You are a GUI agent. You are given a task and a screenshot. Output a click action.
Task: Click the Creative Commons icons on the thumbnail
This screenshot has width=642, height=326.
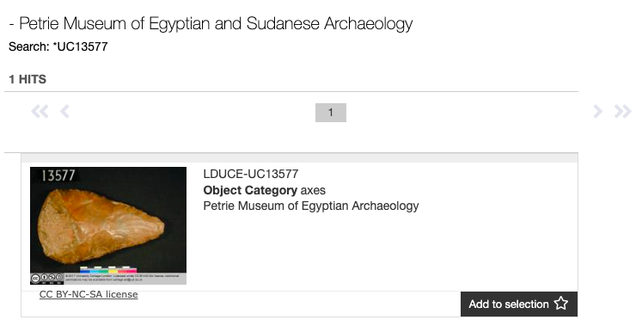pyautogui.click(x=47, y=278)
